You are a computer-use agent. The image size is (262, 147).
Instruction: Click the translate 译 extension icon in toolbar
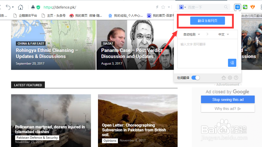click(x=237, y=7)
